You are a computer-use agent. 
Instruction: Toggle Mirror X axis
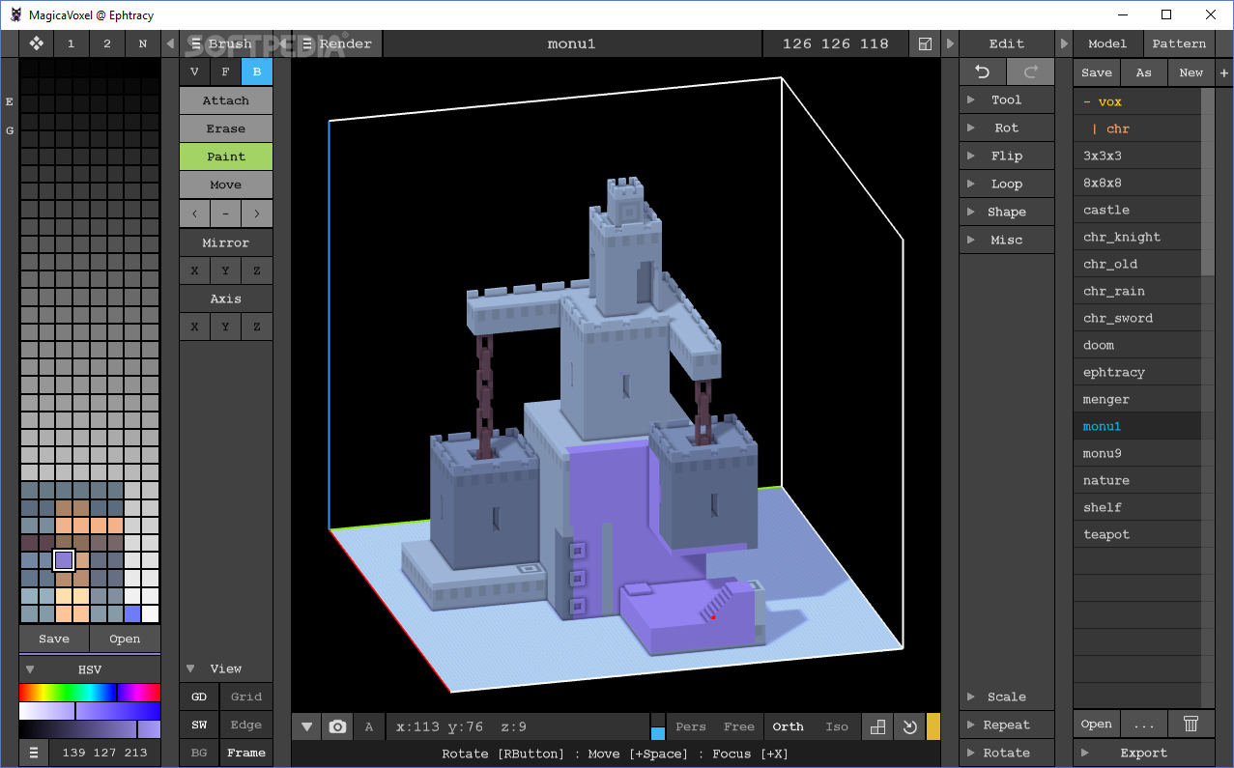194,270
